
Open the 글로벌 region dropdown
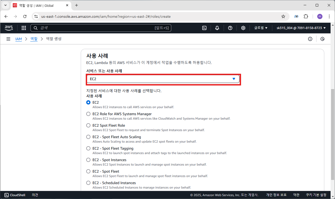(261, 28)
